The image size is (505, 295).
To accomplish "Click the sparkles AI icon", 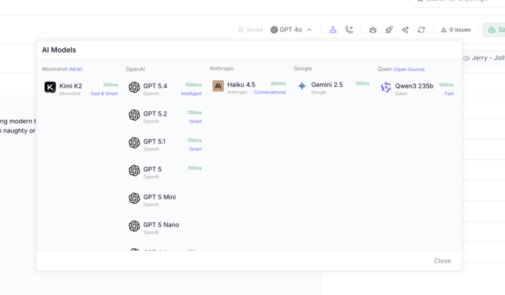I will point(405,30).
